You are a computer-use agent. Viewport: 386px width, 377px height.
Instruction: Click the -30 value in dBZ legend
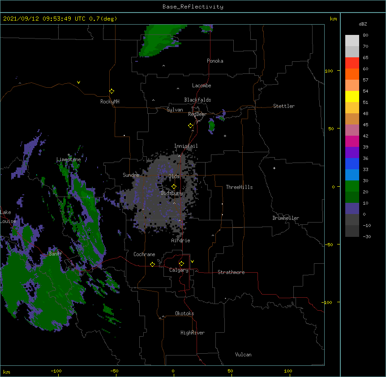[x=367, y=236]
